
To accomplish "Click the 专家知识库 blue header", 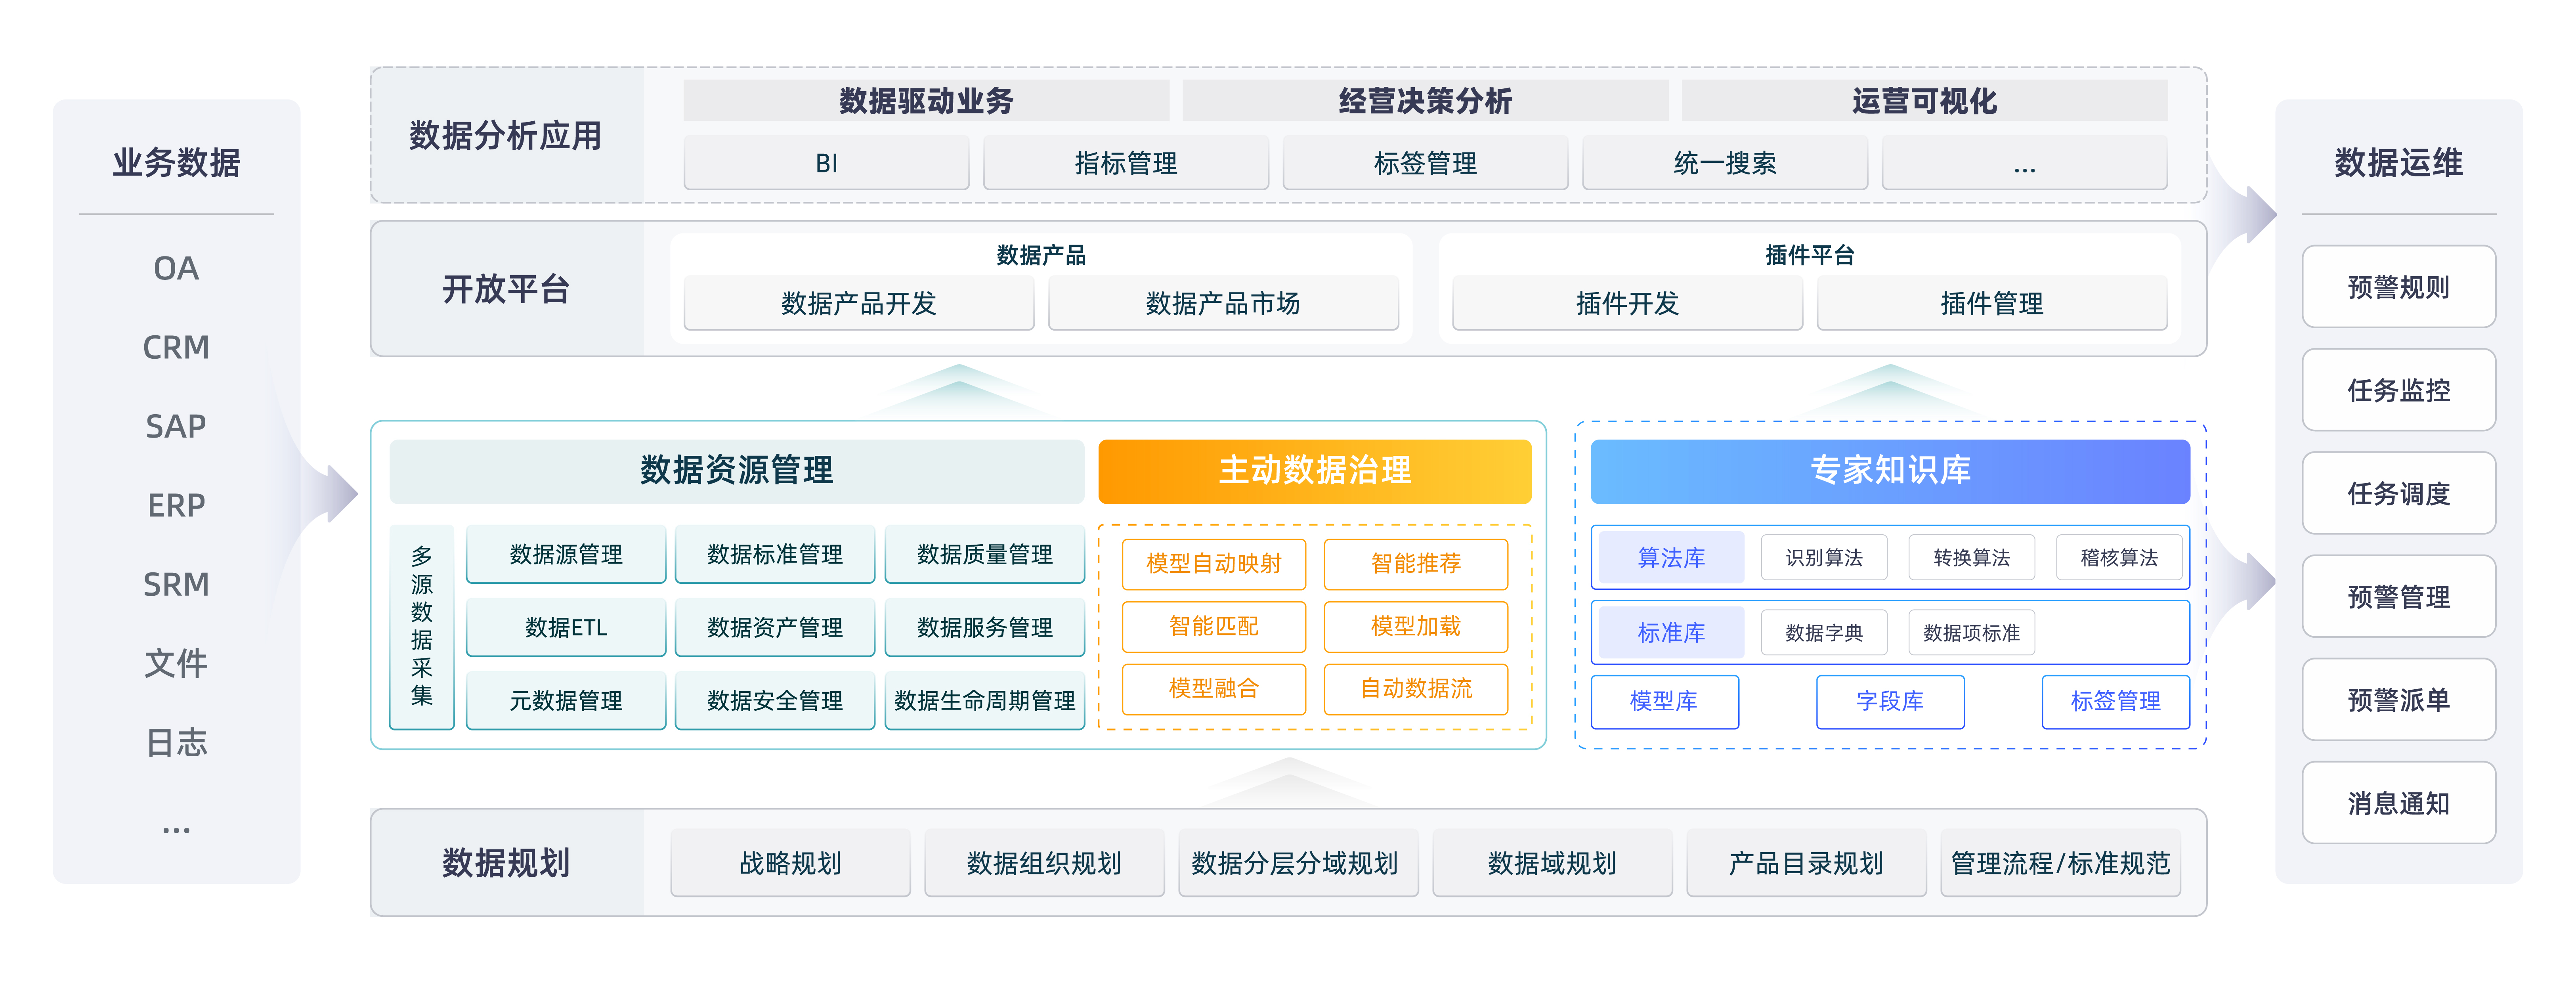I will click(1890, 470).
